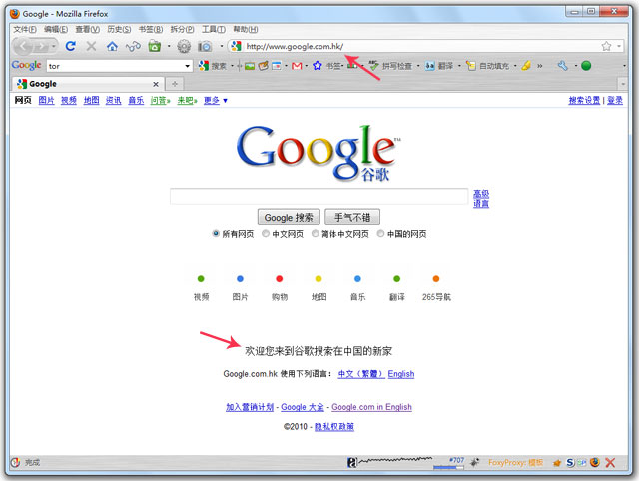Open the 图片 link in top navigation

[x=47, y=100]
